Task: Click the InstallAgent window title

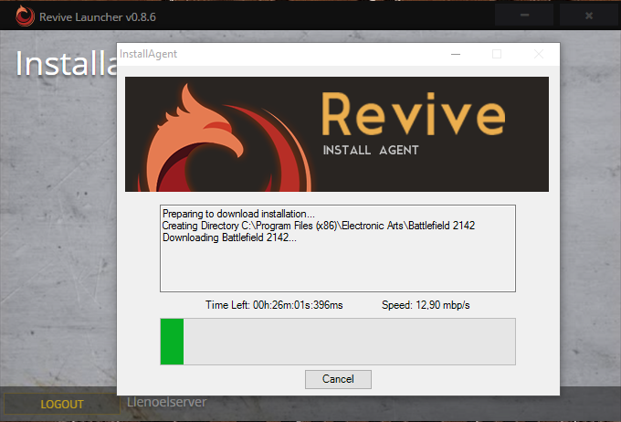Action: pos(149,54)
